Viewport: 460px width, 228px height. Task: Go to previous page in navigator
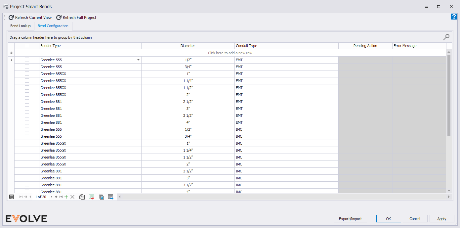tap(25, 197)
